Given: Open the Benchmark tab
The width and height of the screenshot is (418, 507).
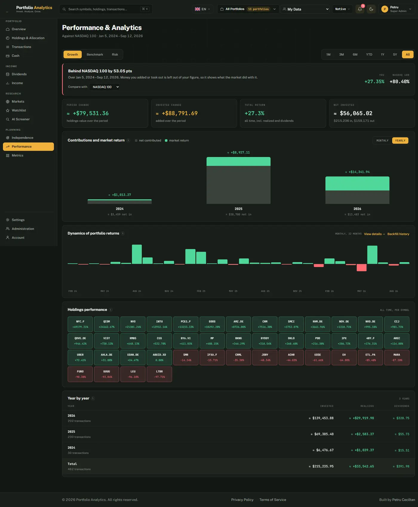Looking at the screenshot, I should pyautogui.click(x=95, y=55).
